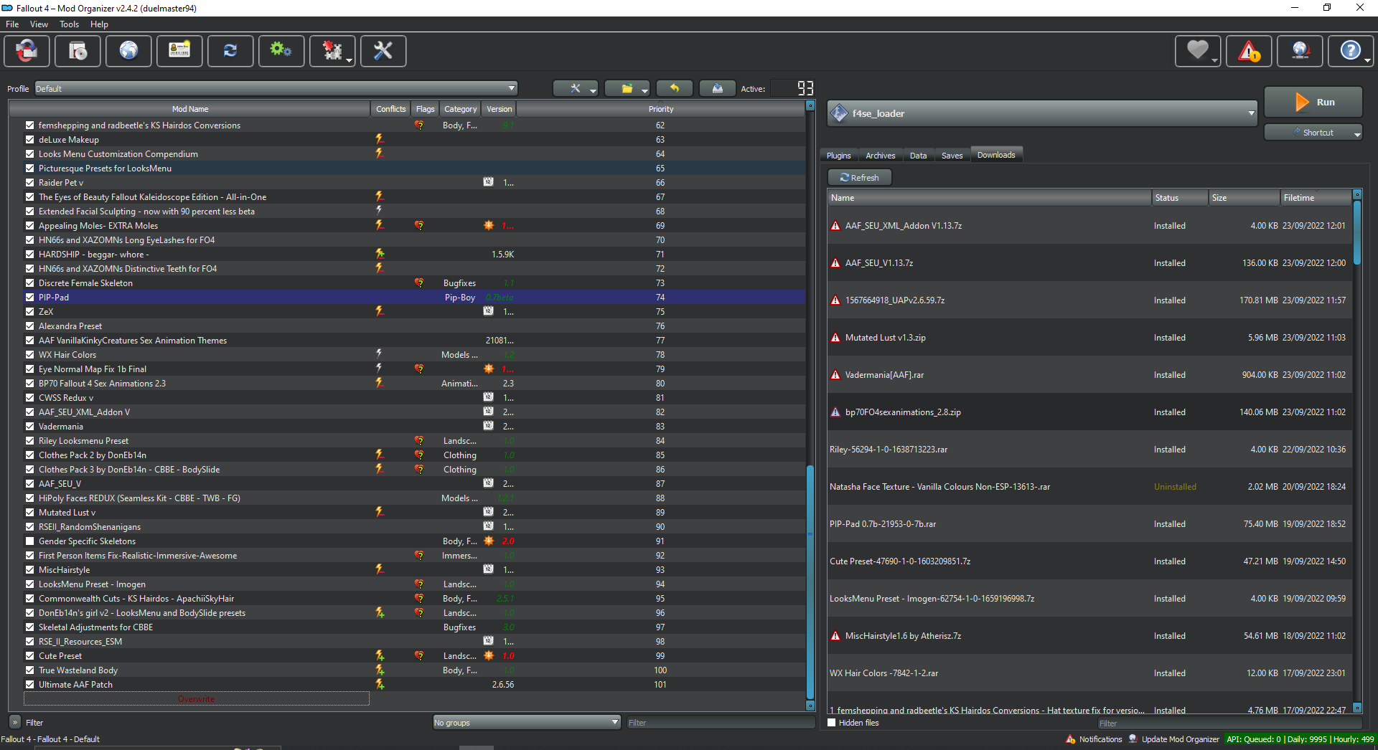Expand the open folder dropdown arrow
Viewport: 1378px width, 750px height.
645,90
